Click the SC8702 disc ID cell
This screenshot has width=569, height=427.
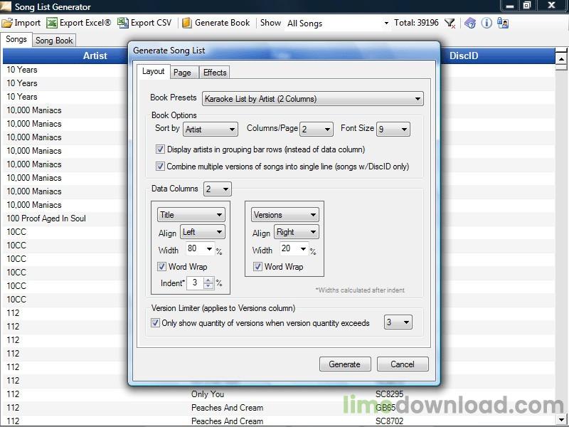pyautogui.click(x=389, y=421)
